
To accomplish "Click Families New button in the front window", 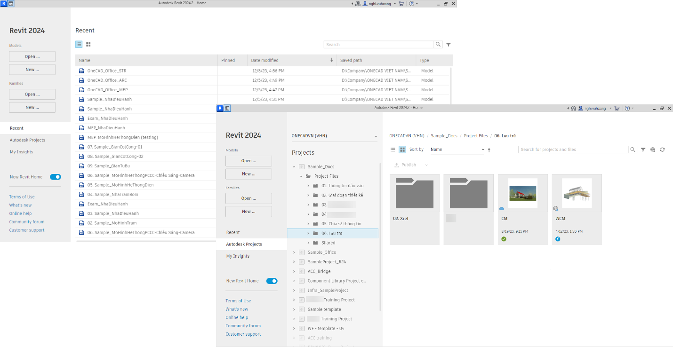I will (248, 212).
